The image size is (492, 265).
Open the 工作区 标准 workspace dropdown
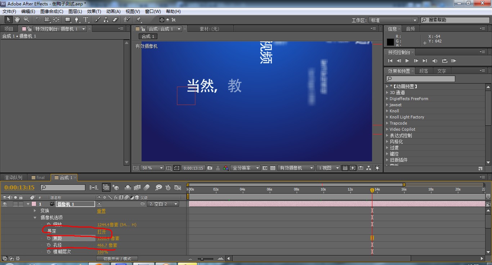(394, 20)
